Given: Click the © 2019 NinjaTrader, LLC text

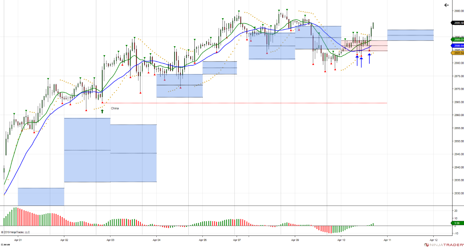Looking at the screenshot, I should coord(15,232).
